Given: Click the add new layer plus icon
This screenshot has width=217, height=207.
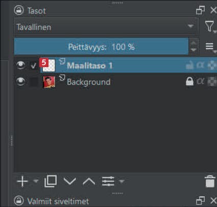Looking at the screenshot, I should [x=22, y=181].
